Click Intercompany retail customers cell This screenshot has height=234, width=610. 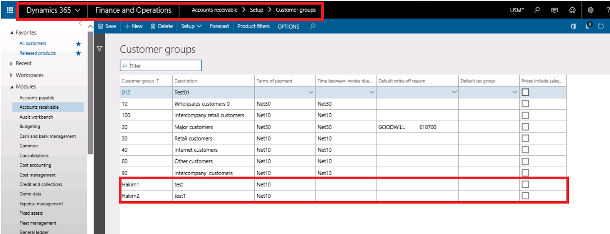click(x=213, y=115)
